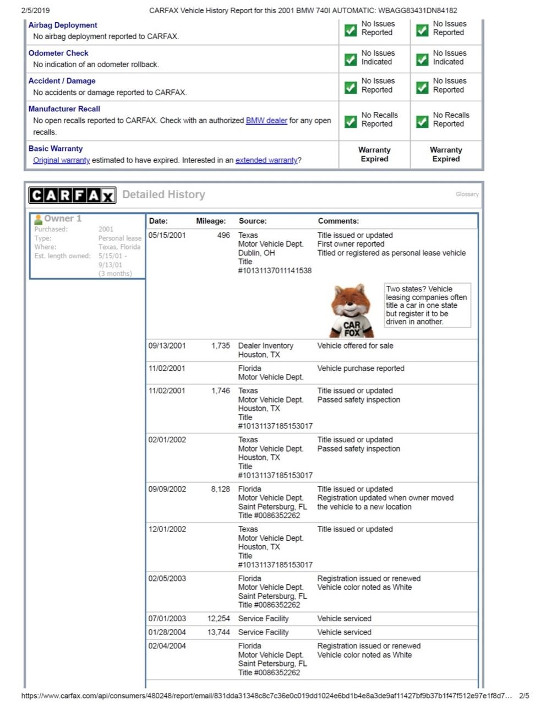Viewport: 546px width, 705px height.
Task: Click the date 05/15/2001
Action: pyautogui.click(x=167, y=235)
